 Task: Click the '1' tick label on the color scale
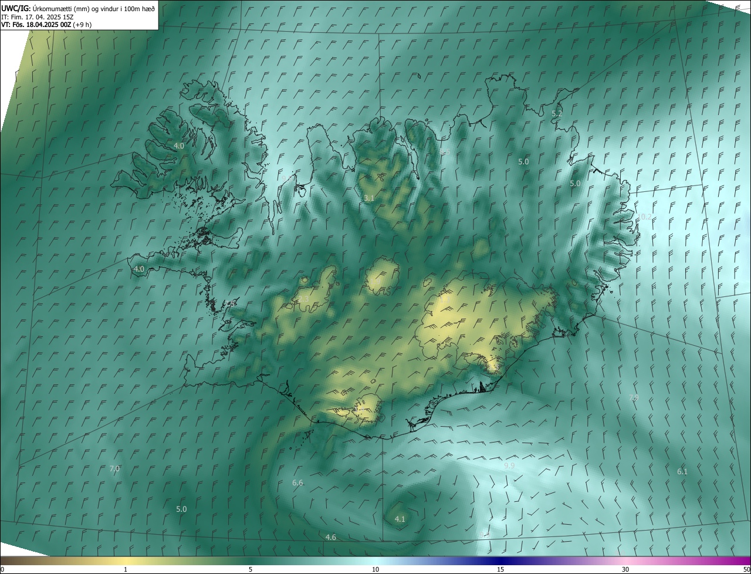coord(126,569)
